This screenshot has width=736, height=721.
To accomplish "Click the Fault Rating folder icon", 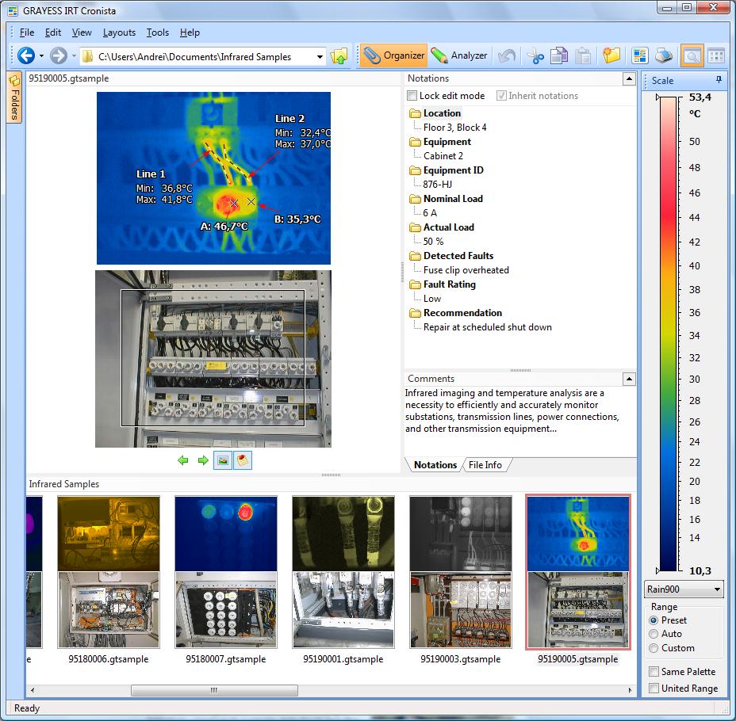I will pos(415,284).
